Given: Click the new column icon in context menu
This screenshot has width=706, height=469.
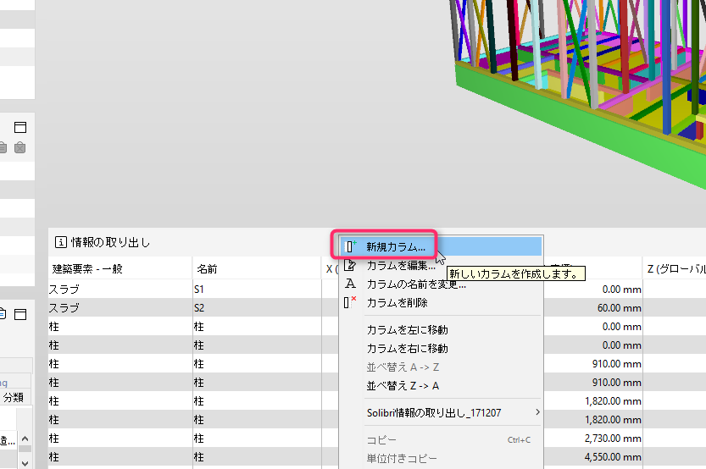Looking at the screenshot, I should click(350, 246).
